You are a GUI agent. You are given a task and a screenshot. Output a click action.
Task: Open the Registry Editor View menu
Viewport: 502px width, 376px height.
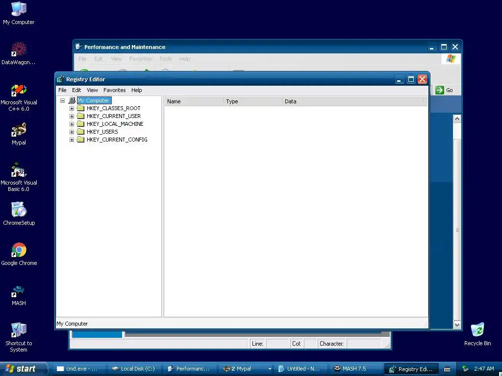[x=92, y=90]
